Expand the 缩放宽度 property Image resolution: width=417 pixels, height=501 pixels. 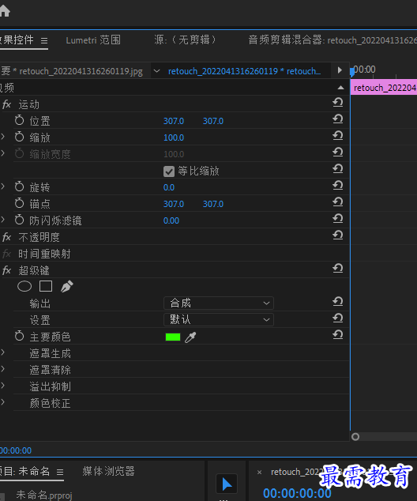point(2,153)
